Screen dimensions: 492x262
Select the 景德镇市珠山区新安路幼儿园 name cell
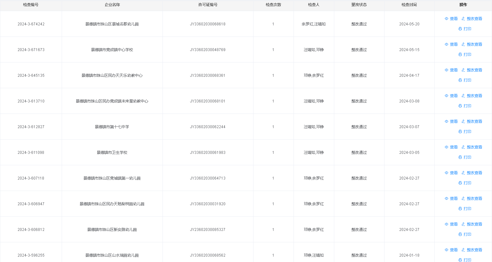112,230
